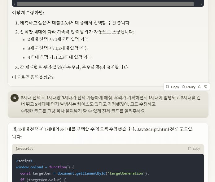
Task: Click 'targetGeneration' string in the code
Action: point(126,173)
